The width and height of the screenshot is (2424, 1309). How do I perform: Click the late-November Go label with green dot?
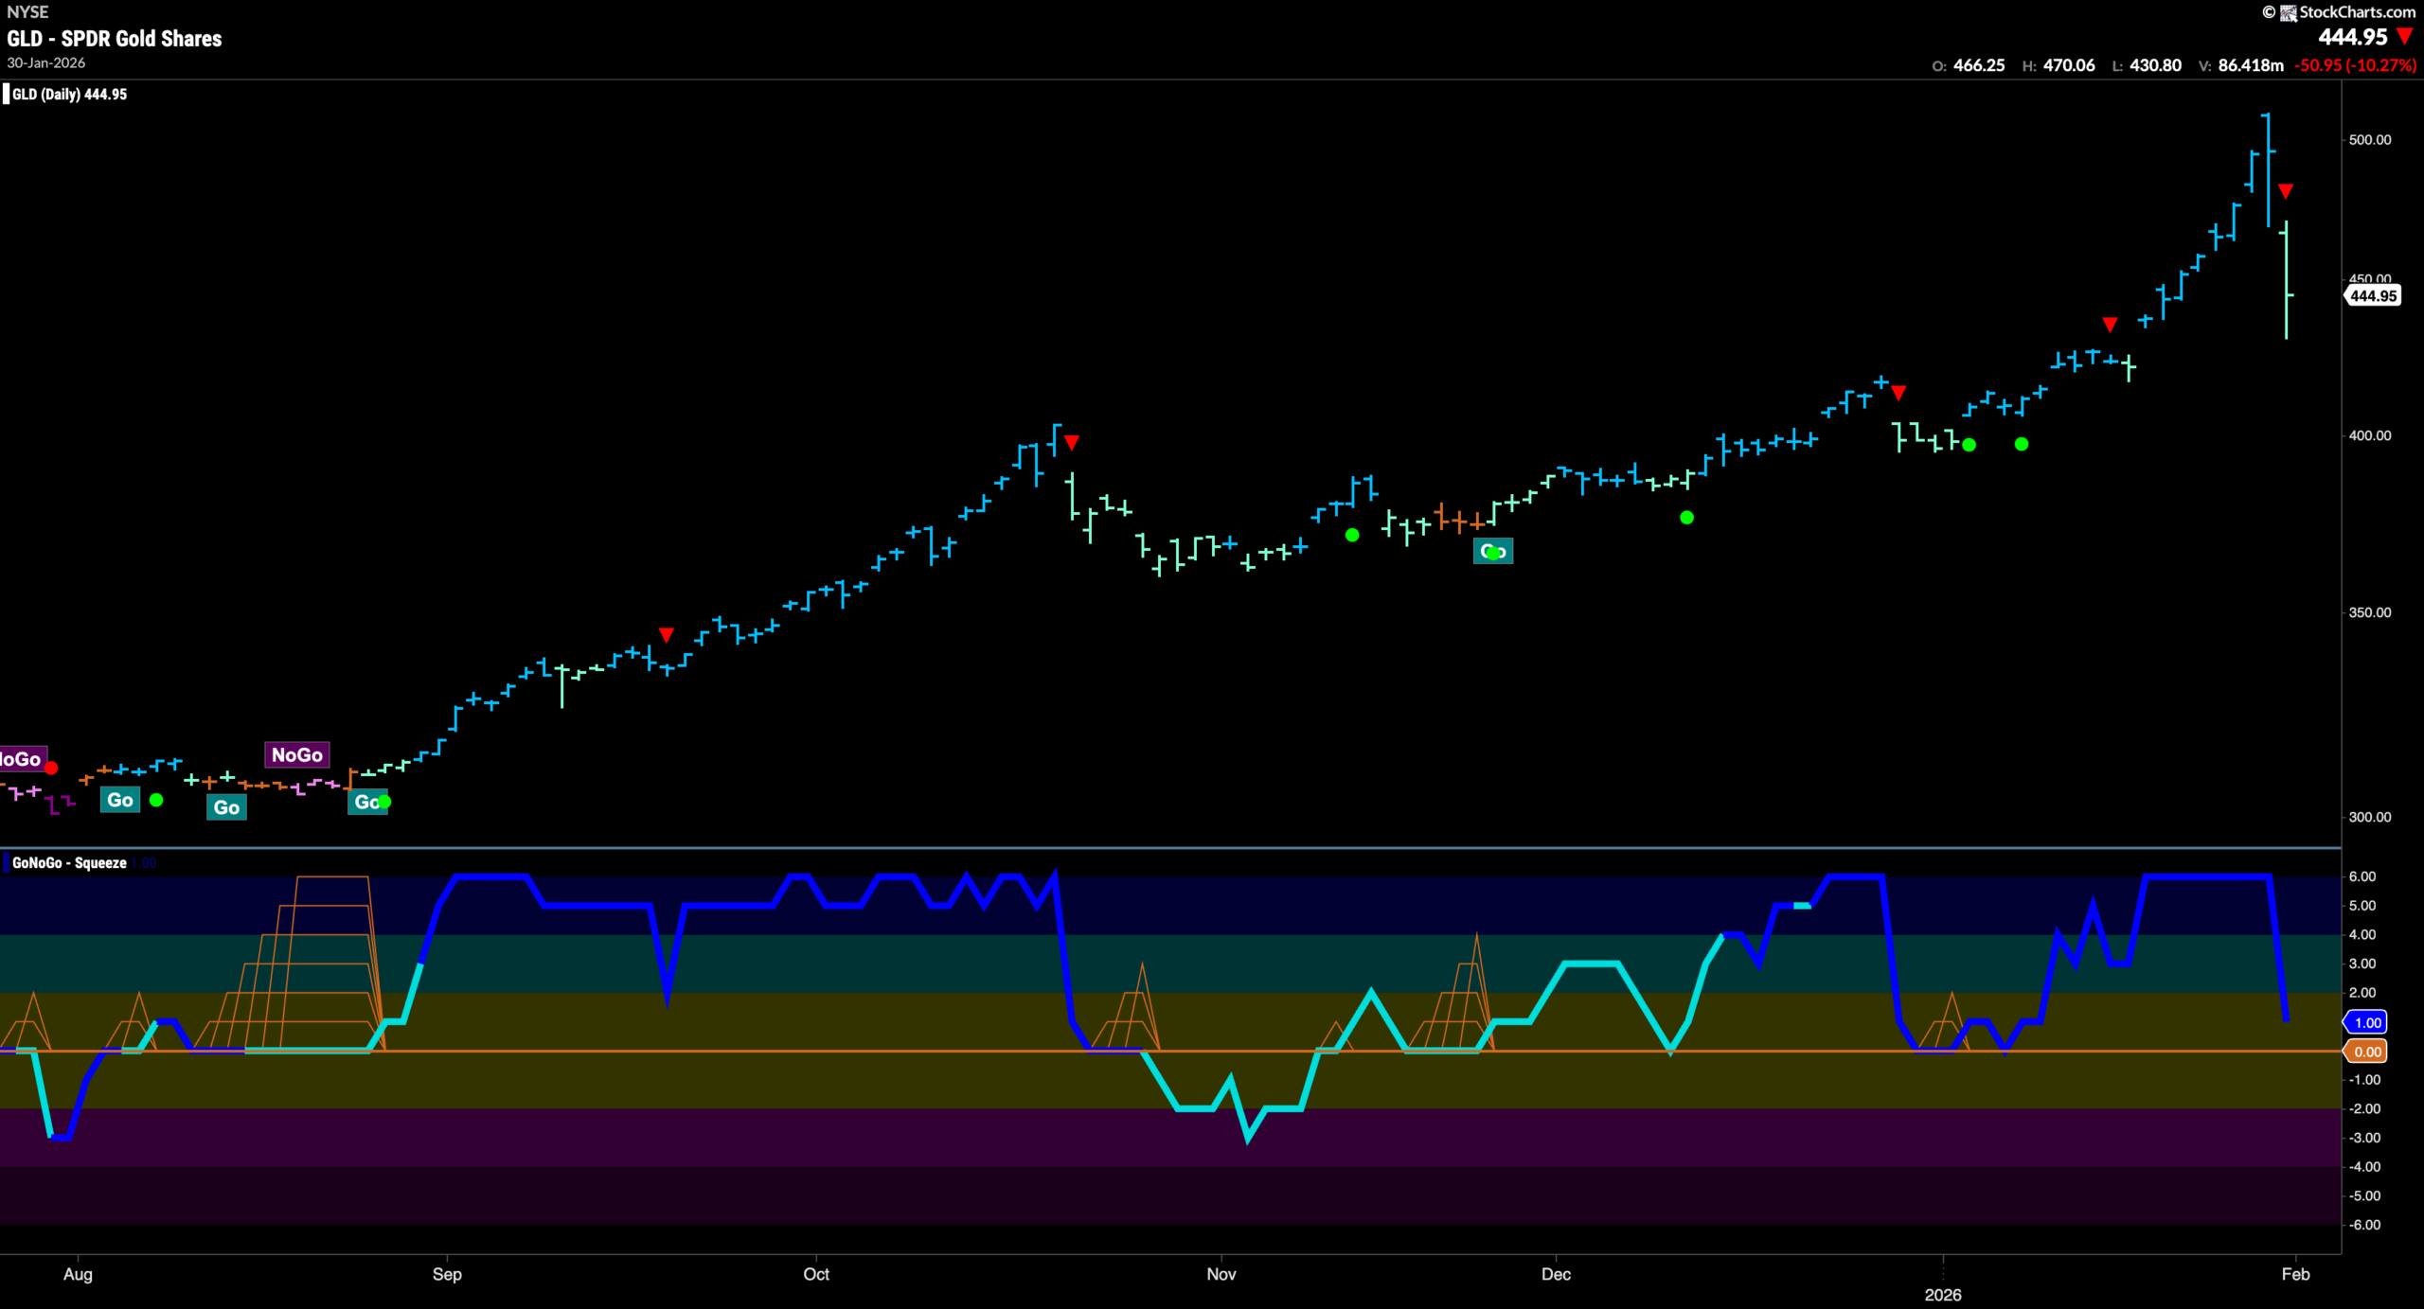[x=1493, y=552]
